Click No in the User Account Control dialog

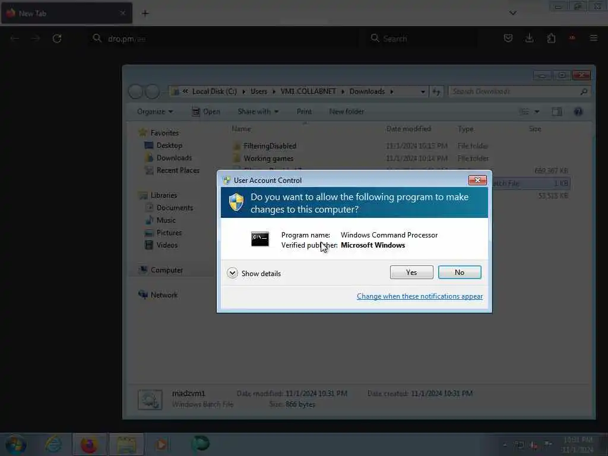pyautogui.click(x=460, y=272)
